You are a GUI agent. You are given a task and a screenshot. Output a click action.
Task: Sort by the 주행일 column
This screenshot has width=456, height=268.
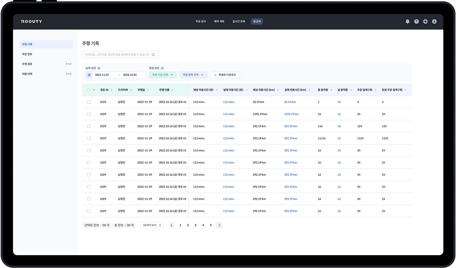tap(148, 90)
